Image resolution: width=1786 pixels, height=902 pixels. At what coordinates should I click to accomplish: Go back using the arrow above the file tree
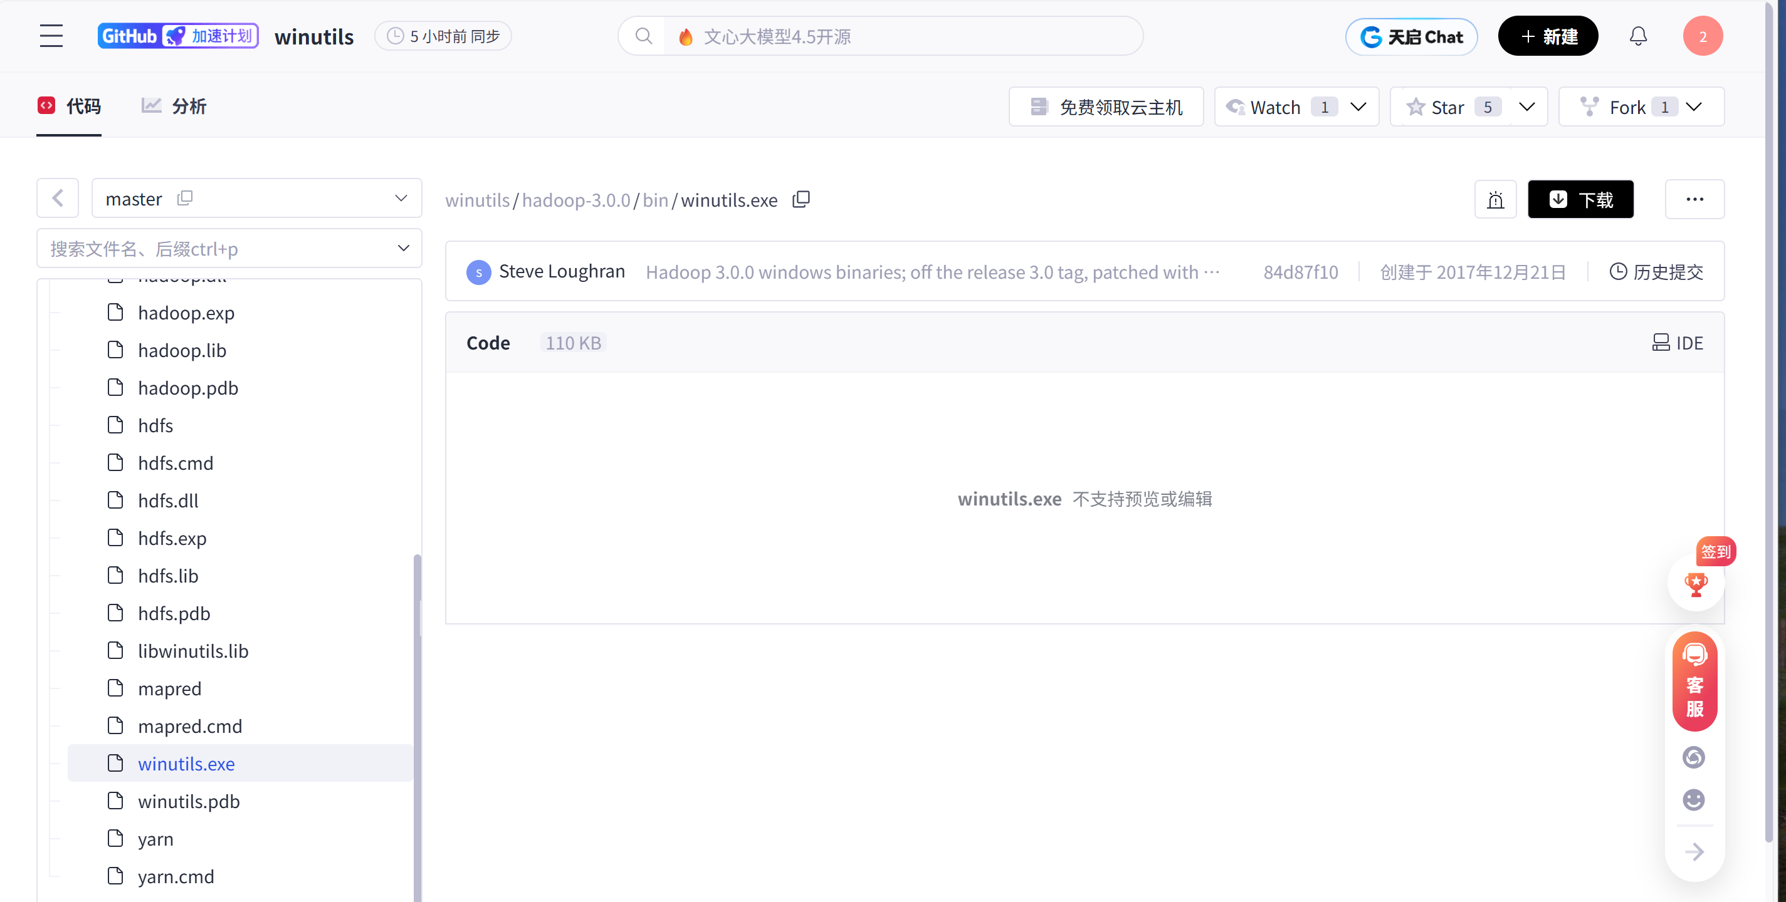tap(58, 197)
